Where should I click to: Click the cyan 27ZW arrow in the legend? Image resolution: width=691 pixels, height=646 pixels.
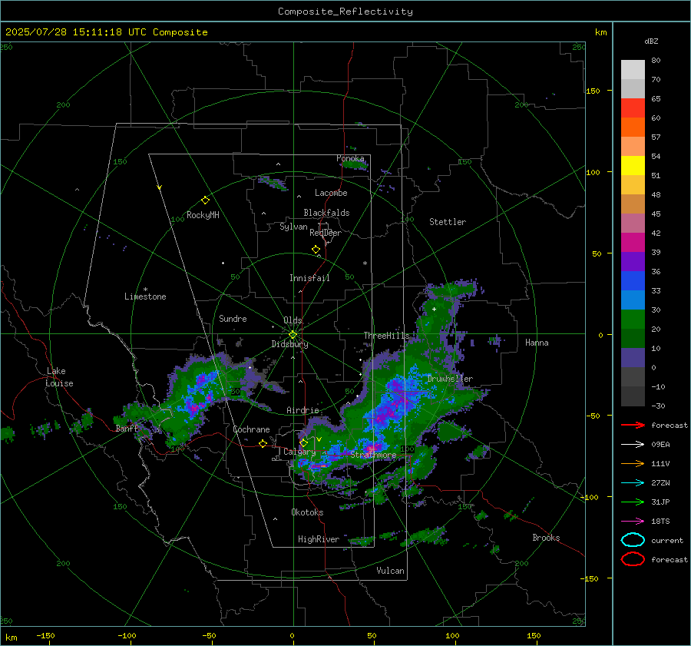tap(633, 483)
